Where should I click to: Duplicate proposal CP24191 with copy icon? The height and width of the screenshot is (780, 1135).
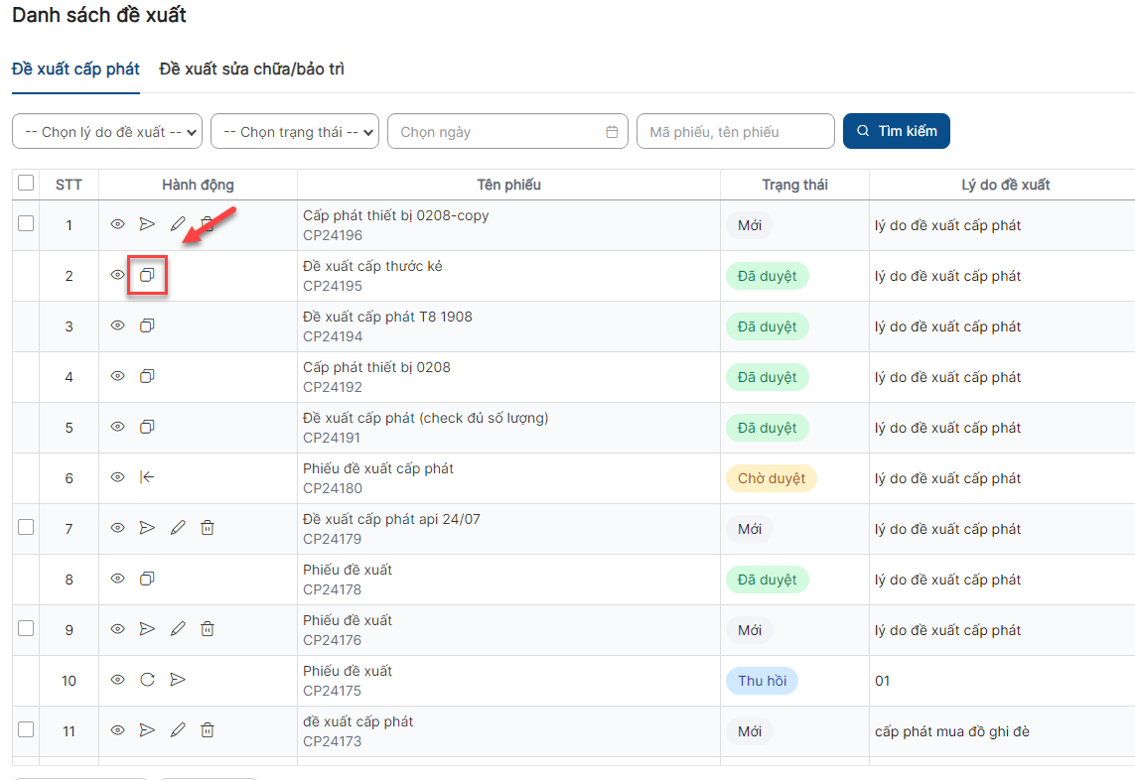(147, 427)
